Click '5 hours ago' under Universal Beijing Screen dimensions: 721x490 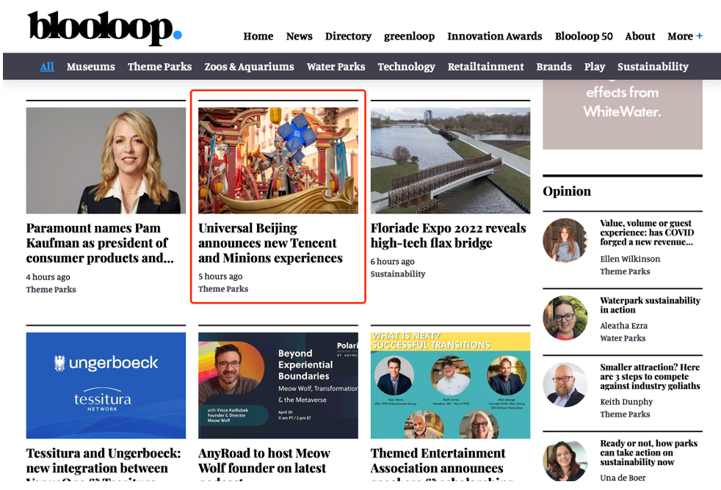click(221, 277)
